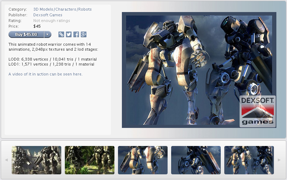
Task: Go to next thumbnails with right arrow
Action: [279, 160]
